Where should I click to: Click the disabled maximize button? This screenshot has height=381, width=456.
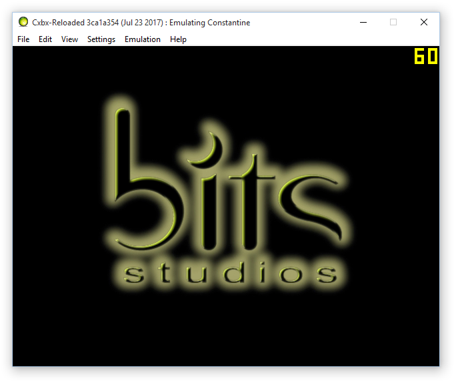pyautogui.click(x=393, y=22)
